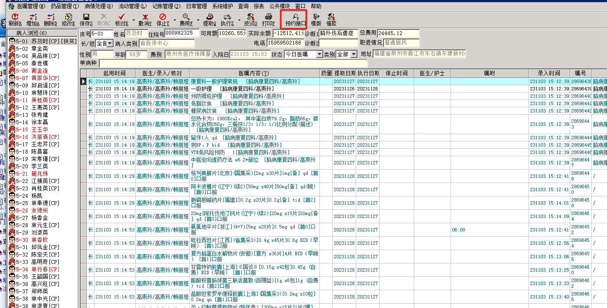Open the 流动管理(L) menu
The height and width of the screenshot is (308, 607).
[x=132, y=6]
